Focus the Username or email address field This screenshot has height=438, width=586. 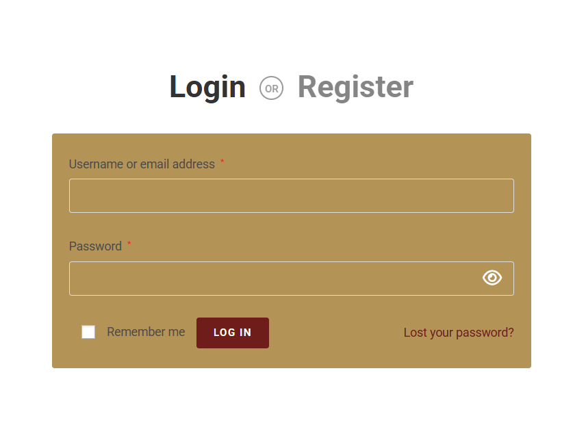(x=292, y=196)
